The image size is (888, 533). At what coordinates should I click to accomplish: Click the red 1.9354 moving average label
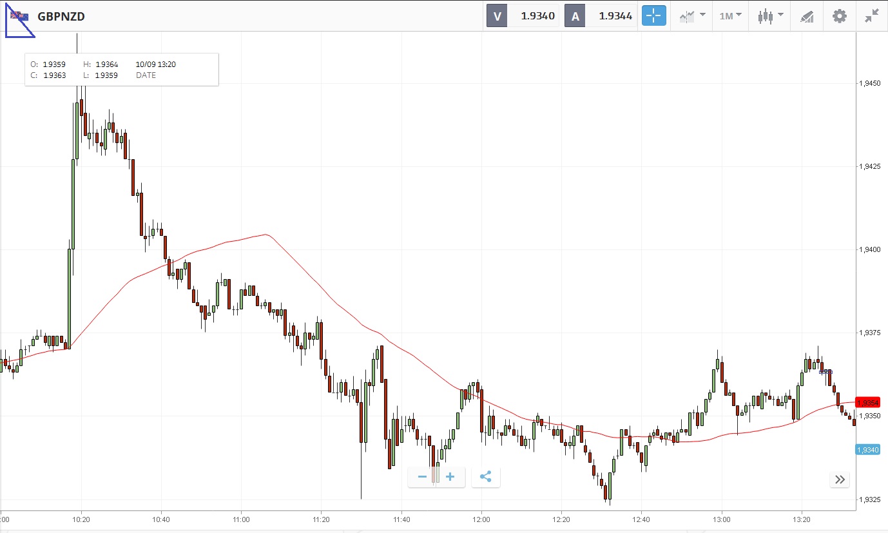867,402
